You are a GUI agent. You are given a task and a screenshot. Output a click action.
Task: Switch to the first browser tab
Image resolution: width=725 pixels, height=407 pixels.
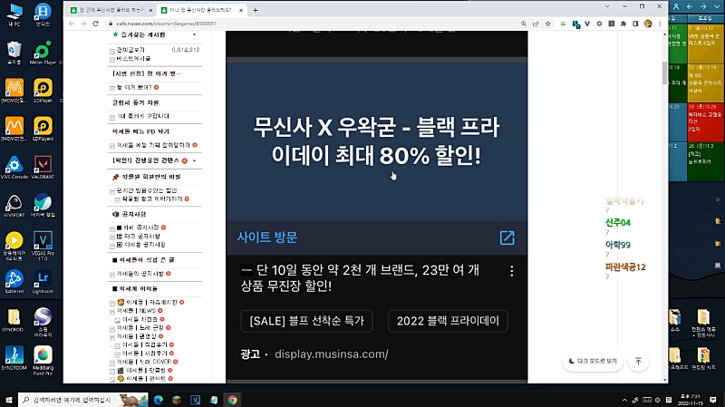tap(111, 10)
